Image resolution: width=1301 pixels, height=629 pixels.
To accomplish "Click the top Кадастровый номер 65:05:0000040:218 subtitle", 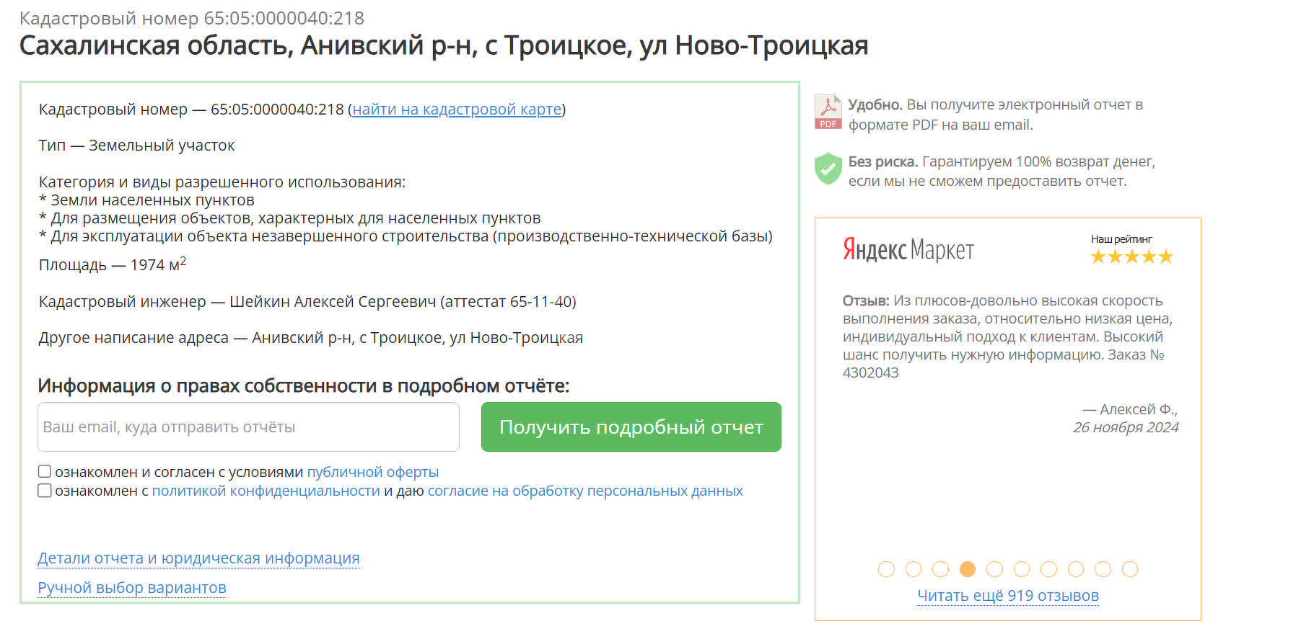I will point(192,18).
